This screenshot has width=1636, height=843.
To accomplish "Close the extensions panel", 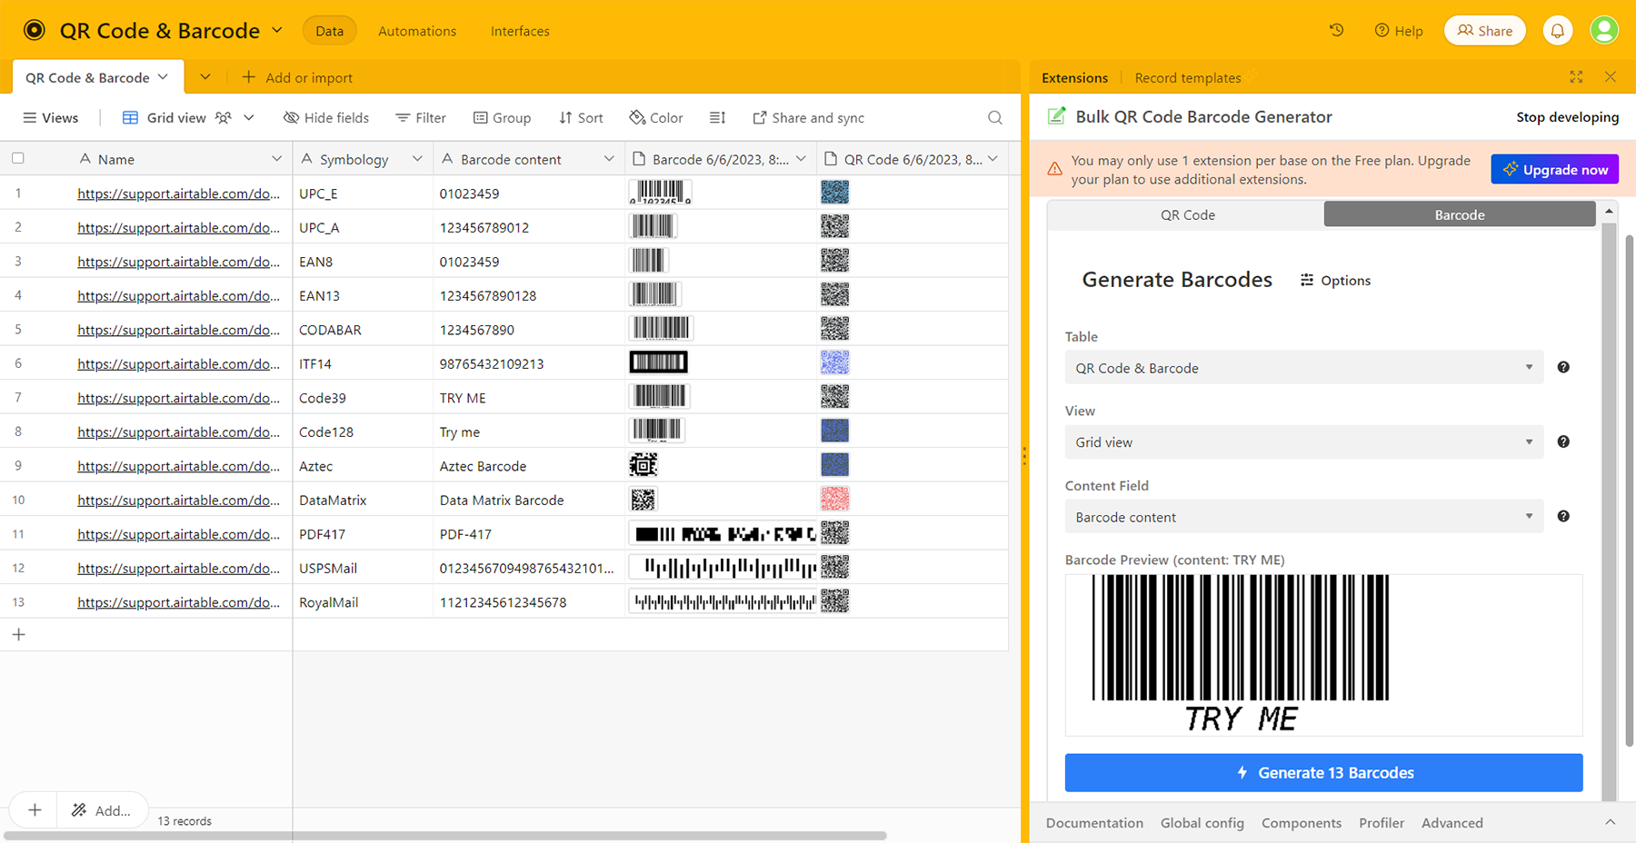I will (x=1611, y=77).
